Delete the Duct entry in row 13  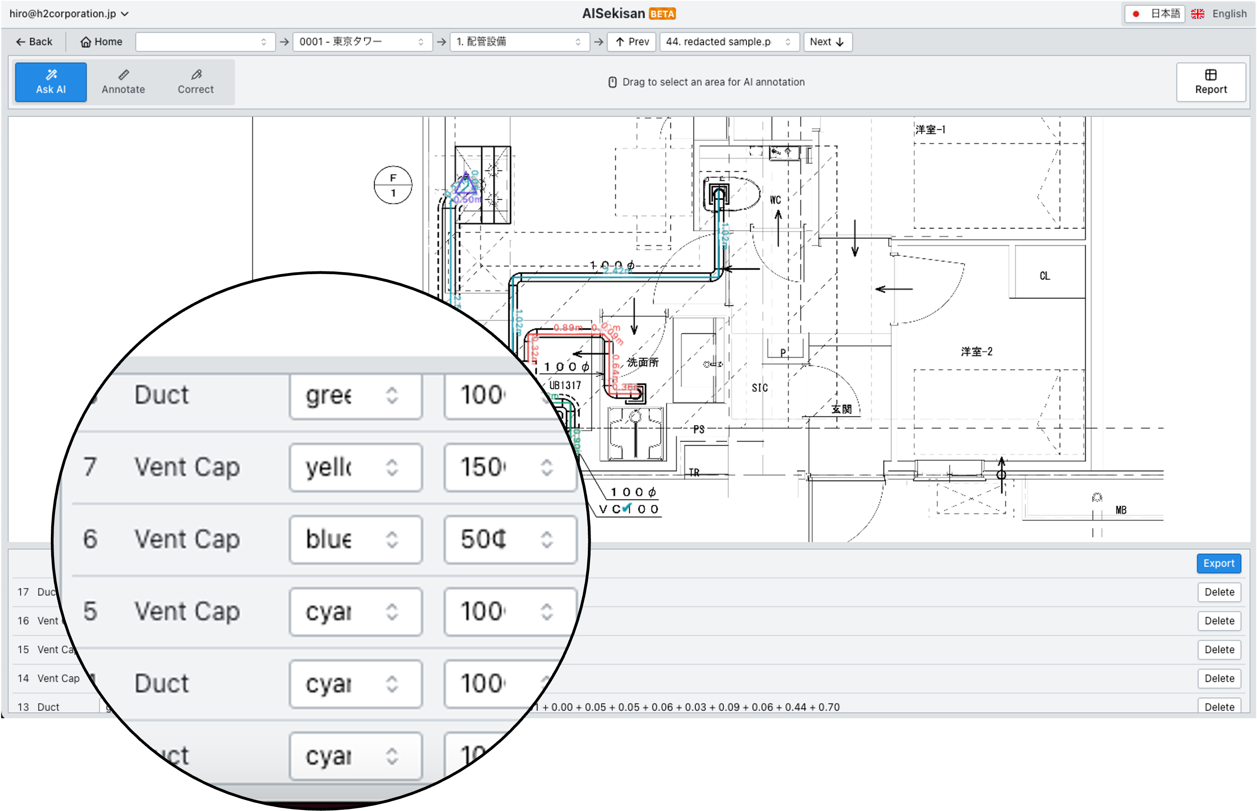(1219, 706)
